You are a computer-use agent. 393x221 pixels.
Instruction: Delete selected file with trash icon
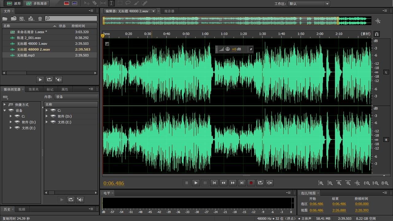pyautogui.click(x=40, y=19)
